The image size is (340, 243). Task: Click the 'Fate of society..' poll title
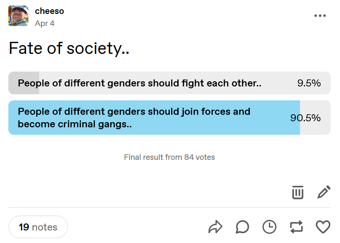tap(69, 48)
